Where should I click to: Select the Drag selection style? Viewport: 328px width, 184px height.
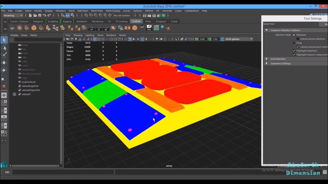pyautogui.click(x=294, y=43)
